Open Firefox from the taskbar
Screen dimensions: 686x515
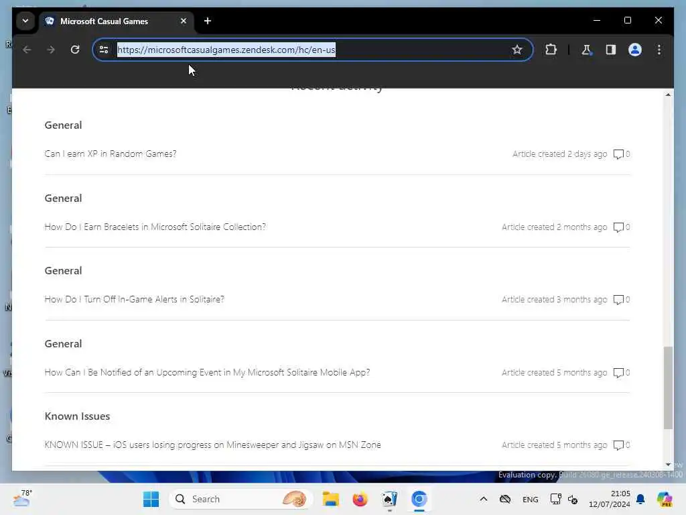click(x=360, y=499)
